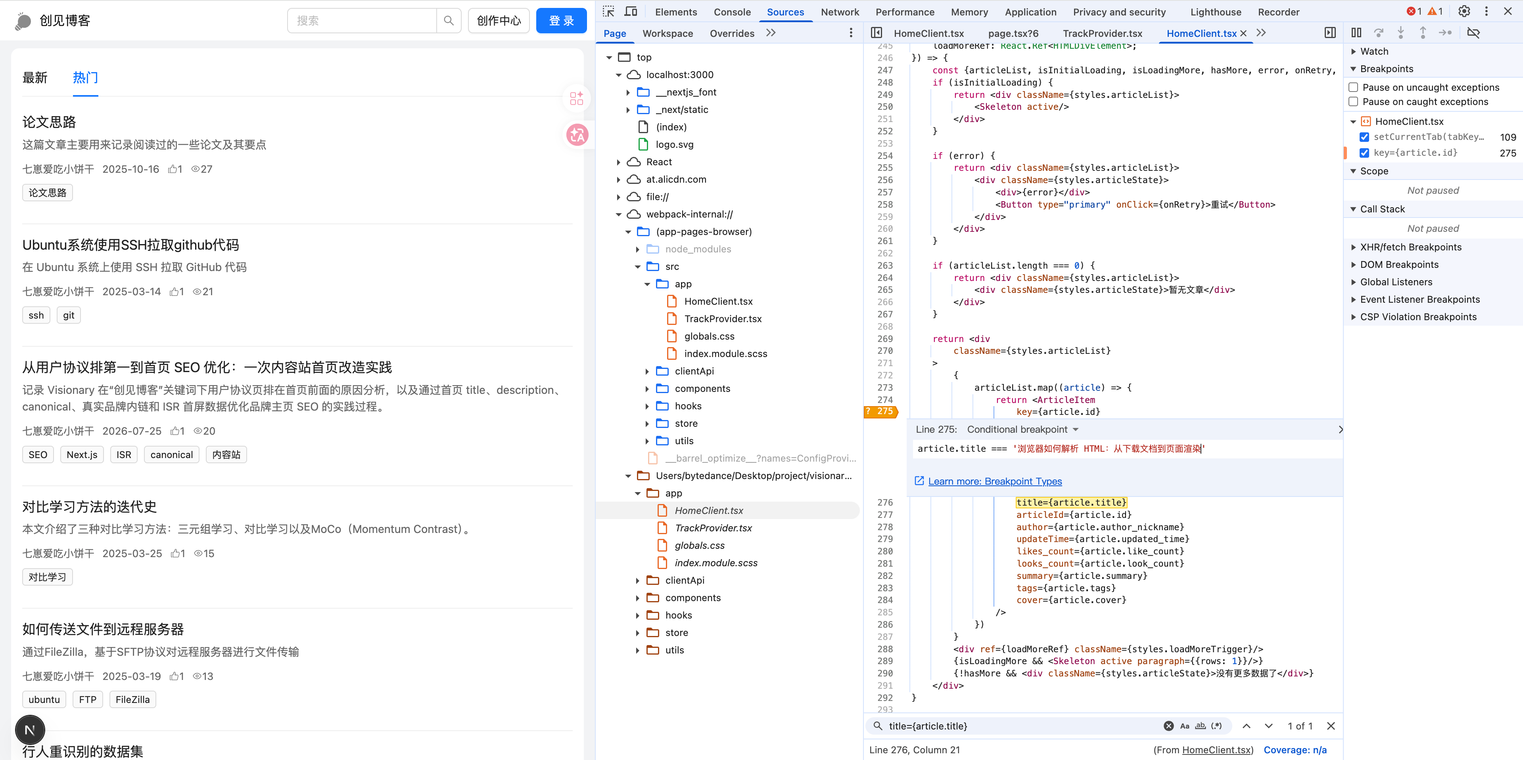This screenshot has width=1523, height=760.
Task: Click the 创作中心 button
Action: [x=499, y=21]
